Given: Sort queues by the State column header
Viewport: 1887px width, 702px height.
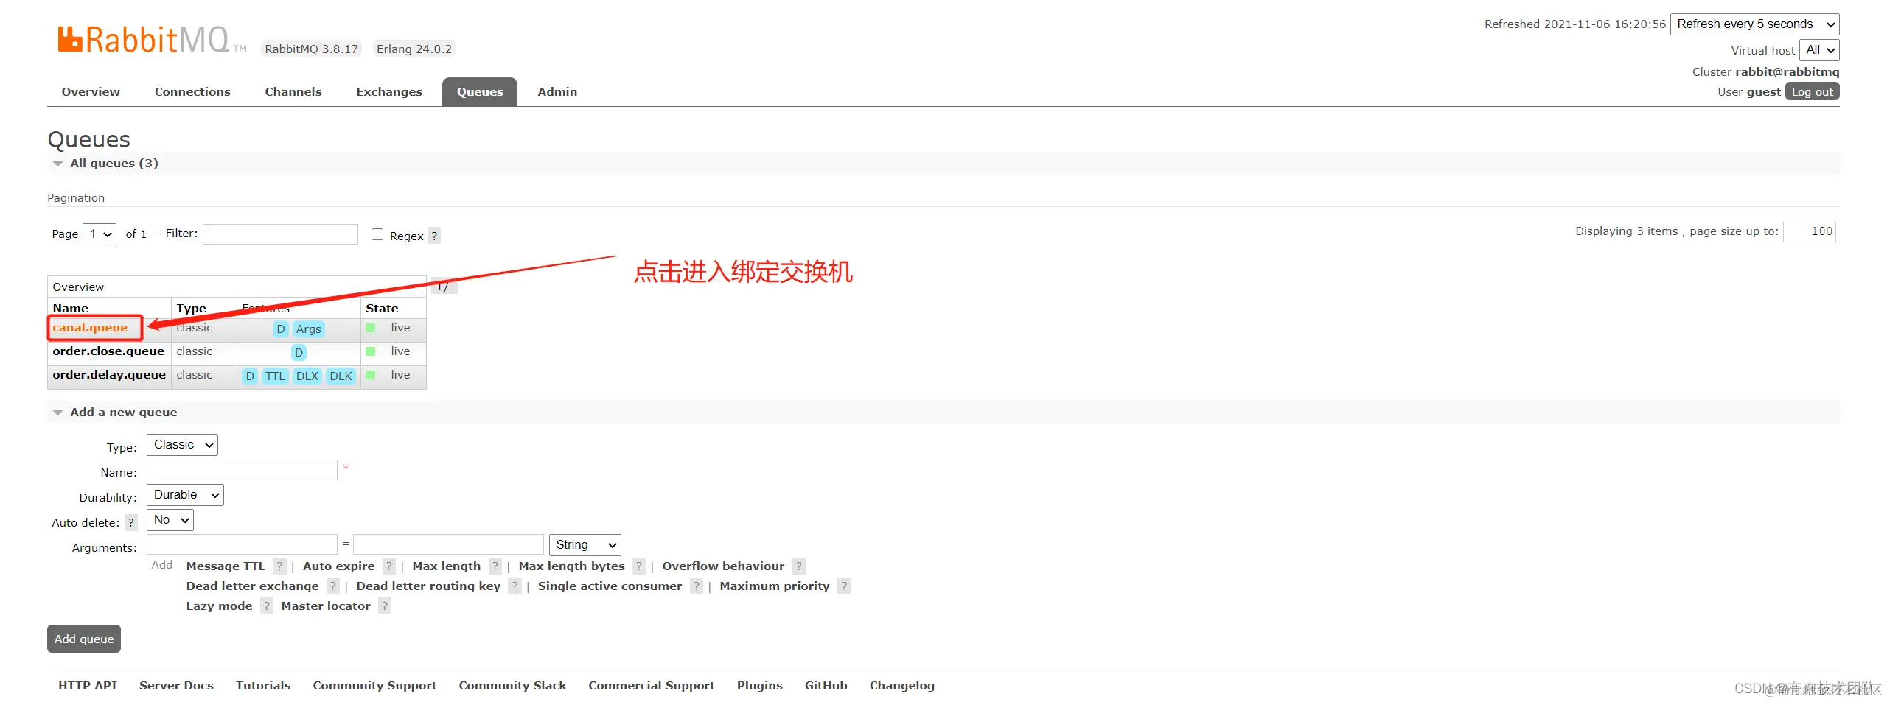Looking at the screenshot, I should (382, 309).
